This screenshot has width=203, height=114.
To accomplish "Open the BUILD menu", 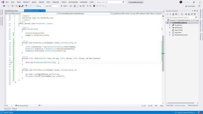I will (x=34, y=2).
